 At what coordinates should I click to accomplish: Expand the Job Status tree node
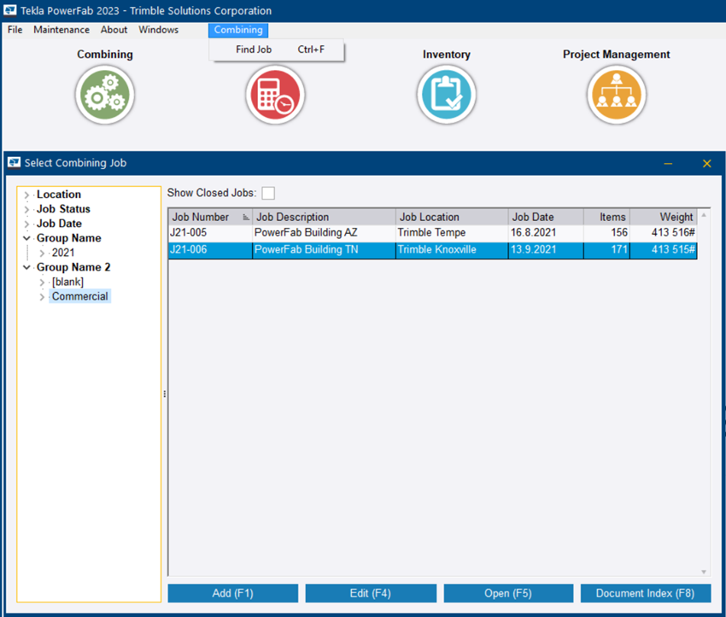[26, 210]
